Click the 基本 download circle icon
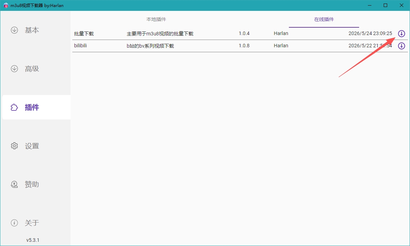This screenshot has height=246, width=410. coord(14,30)
